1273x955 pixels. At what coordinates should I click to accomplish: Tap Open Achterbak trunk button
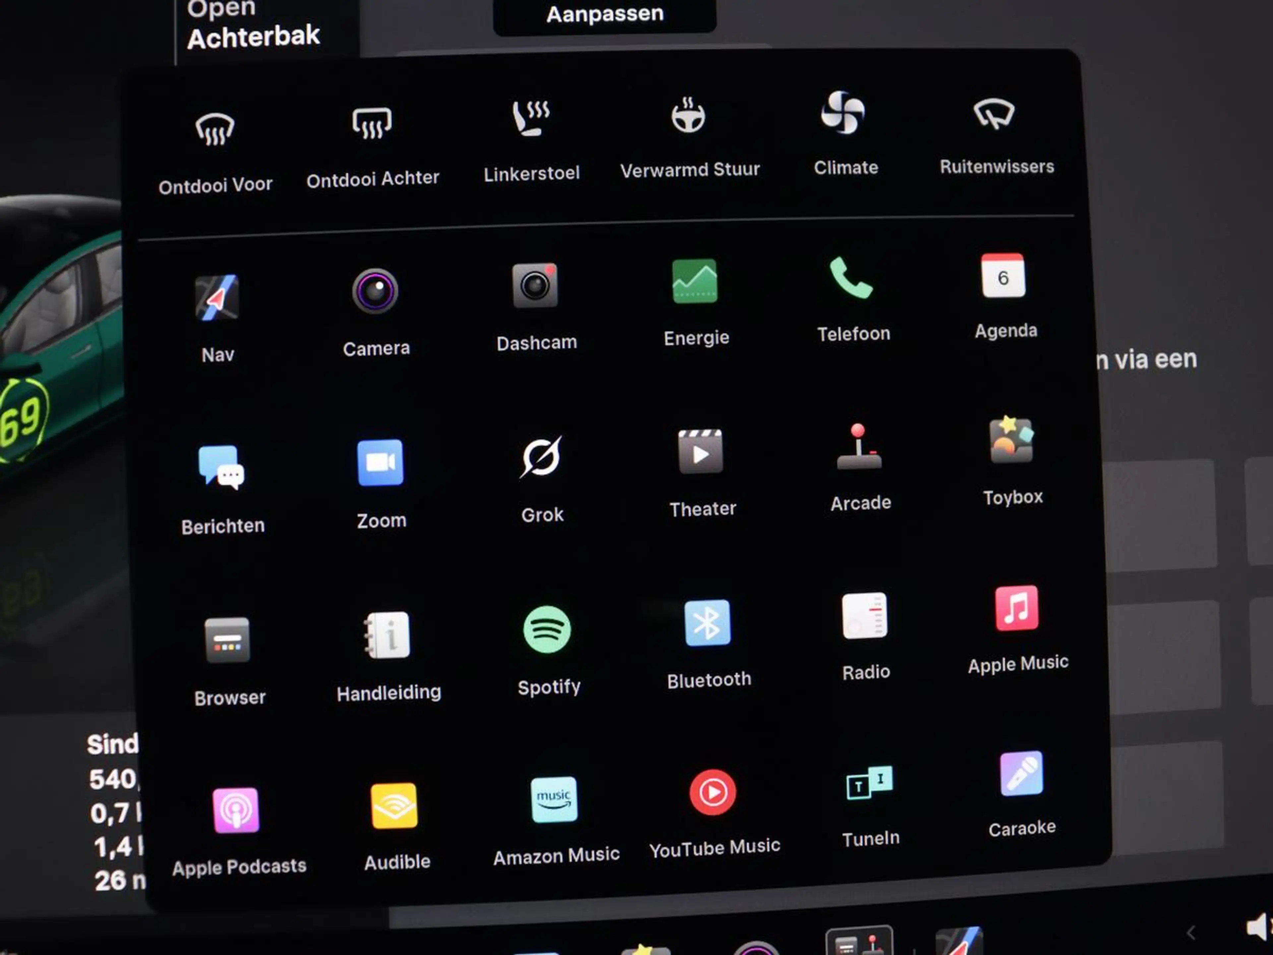(253, 24)
